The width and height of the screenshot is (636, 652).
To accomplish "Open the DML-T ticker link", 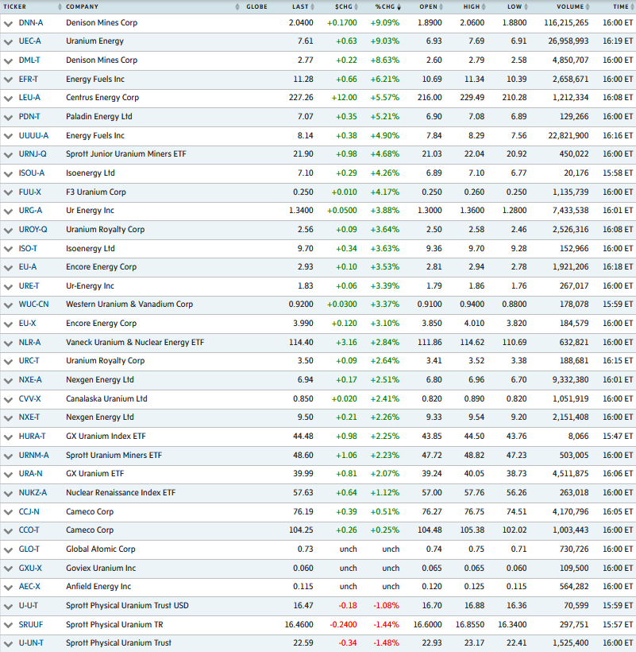I will pyautogui.click(x=29, y=60).
